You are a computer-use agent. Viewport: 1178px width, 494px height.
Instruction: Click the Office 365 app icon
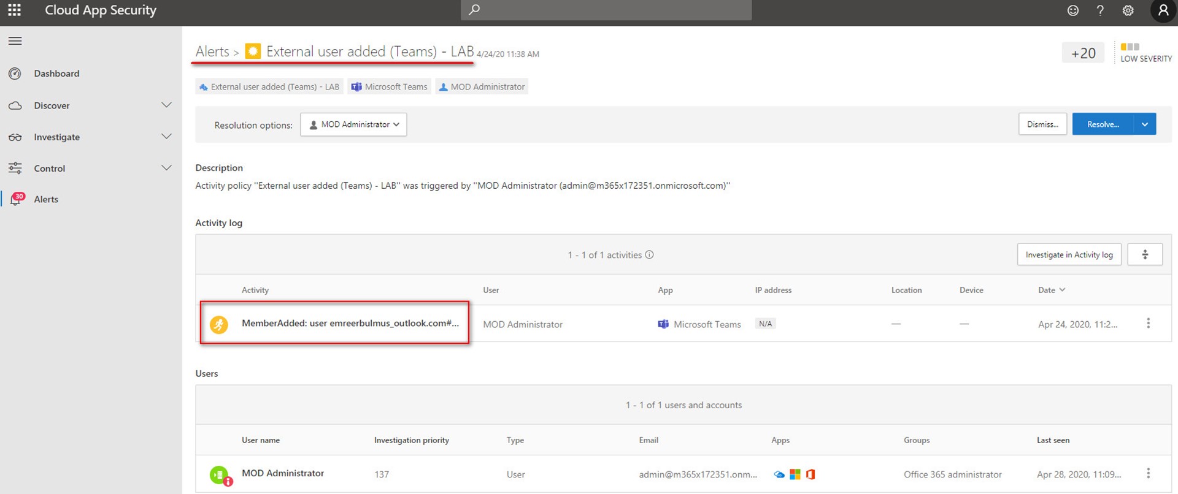point(810,474)
